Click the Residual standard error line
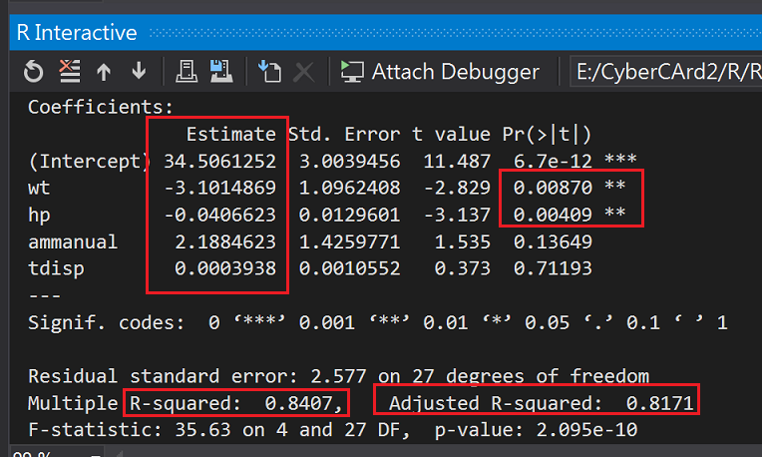 [339, 377]
